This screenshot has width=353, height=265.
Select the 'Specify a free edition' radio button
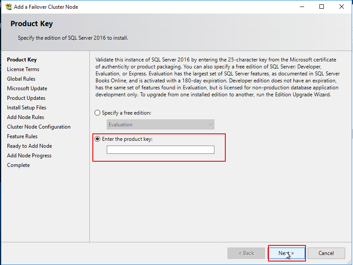97,113
